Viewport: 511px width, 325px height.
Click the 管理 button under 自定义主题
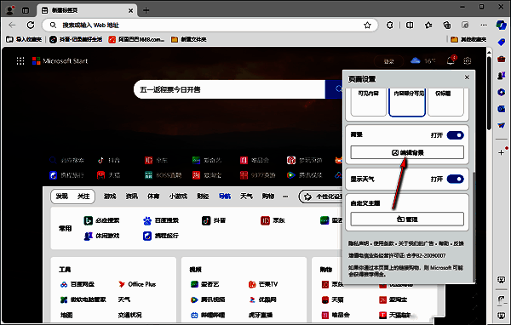pos(407,220)
